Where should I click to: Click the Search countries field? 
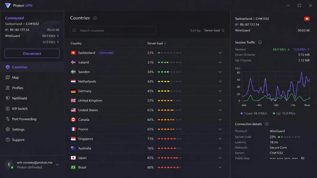(113, 30)
